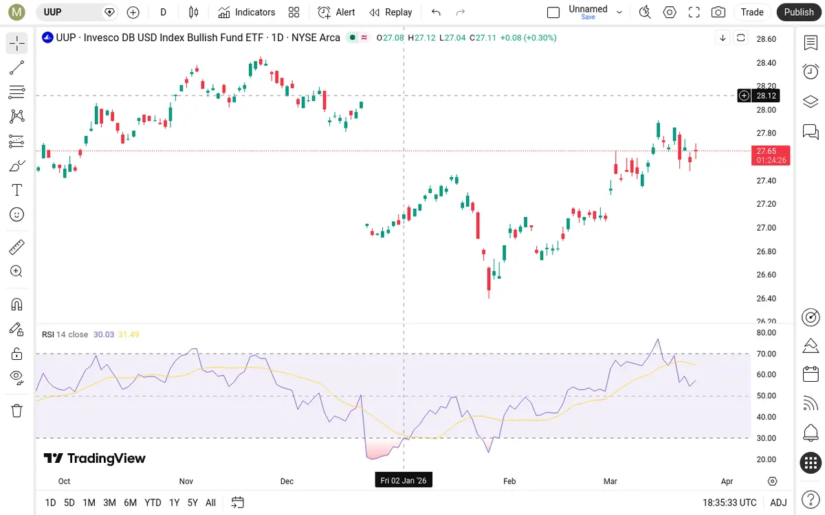
Task: Open timezone menu at 18:35:33 UTC
Action: click(x=729, y=503)
